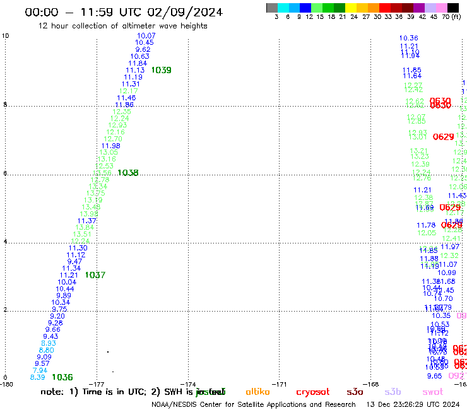The image size is (467, 410).
Task: Click the wave height value '12.70'
Action: [113, 139]
